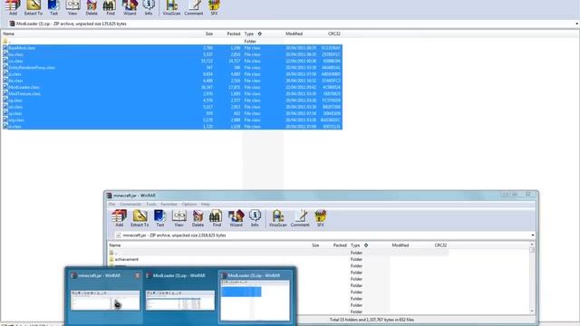
Task: Click Info icon in minecraft.jar window
Action: (x=255, y=218)
